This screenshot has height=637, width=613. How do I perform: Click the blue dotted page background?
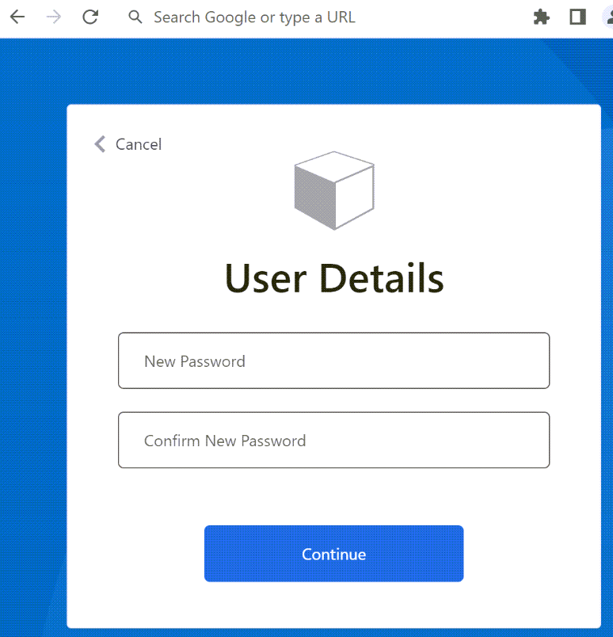tap(32, 317)
